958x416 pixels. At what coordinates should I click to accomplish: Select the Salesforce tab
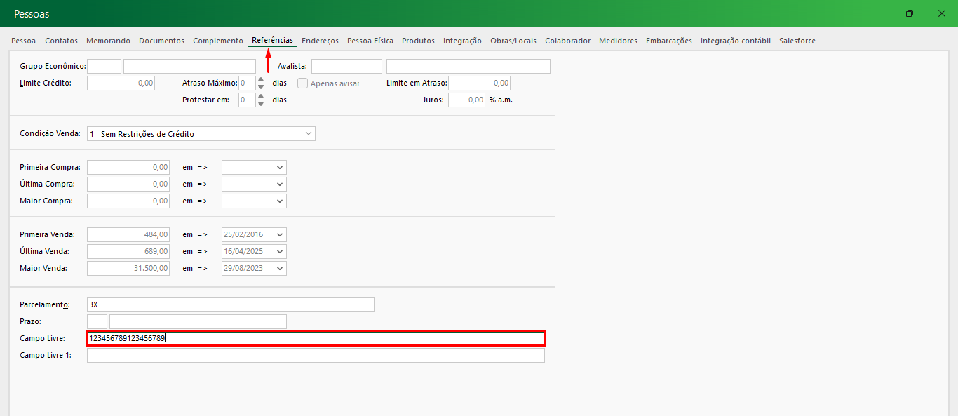(797, 41)
